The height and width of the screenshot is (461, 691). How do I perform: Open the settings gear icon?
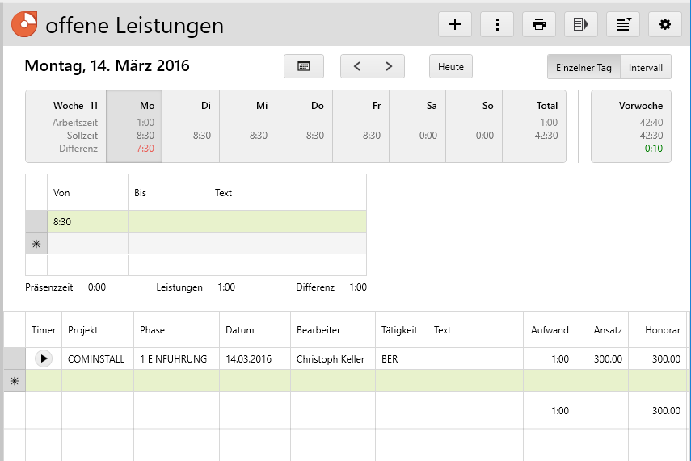[665, 24]
